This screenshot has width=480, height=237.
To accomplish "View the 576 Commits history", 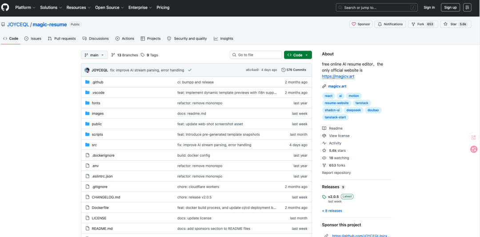I will 294,70.
